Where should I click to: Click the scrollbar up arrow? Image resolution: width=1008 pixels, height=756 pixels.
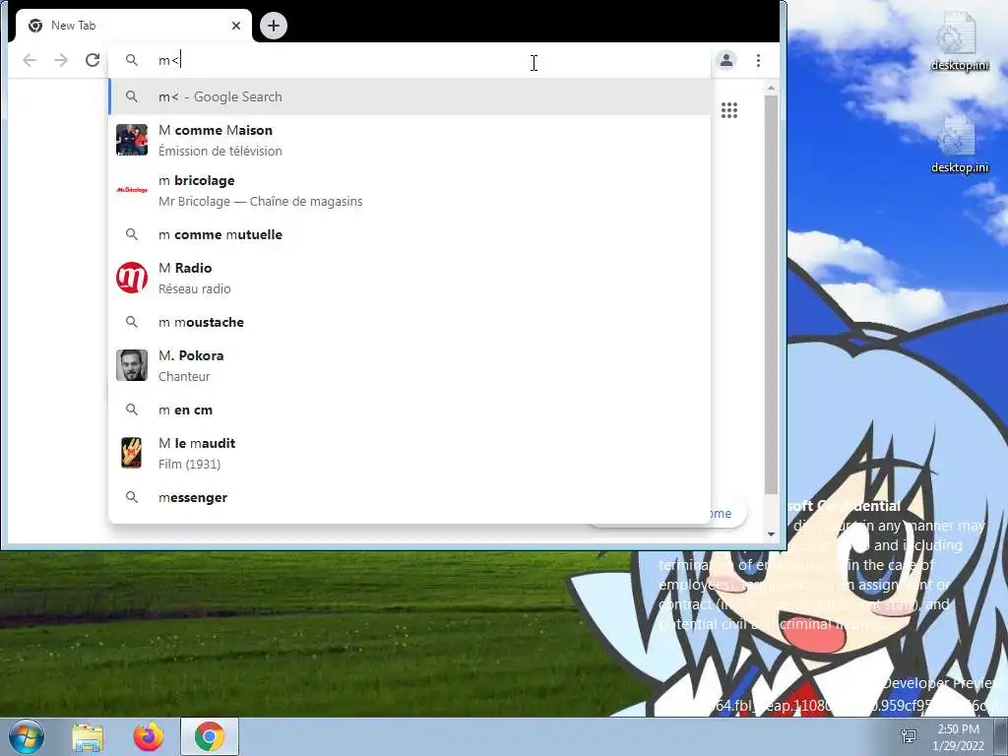pyautogui.click(x=772, y=88)
